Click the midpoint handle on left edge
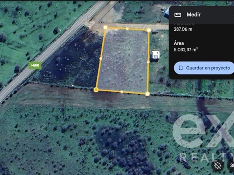The height and width of the screenshot is (175, 234). point(101,59)
